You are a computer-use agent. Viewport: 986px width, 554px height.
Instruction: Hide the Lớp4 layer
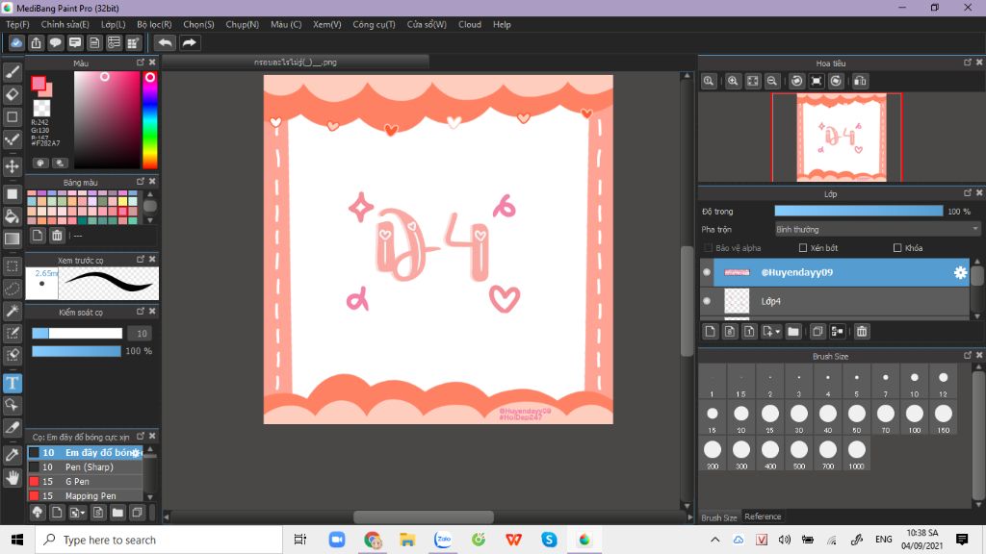706,301
